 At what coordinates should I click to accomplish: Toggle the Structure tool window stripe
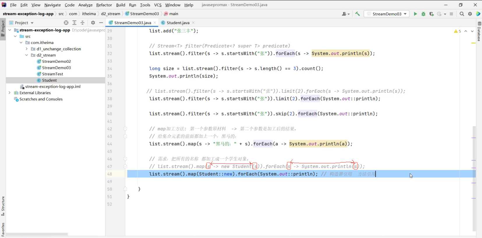(3, 206)
